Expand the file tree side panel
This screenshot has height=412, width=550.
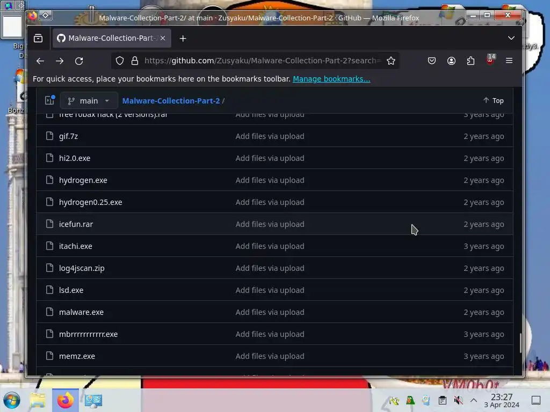point(50,100)
